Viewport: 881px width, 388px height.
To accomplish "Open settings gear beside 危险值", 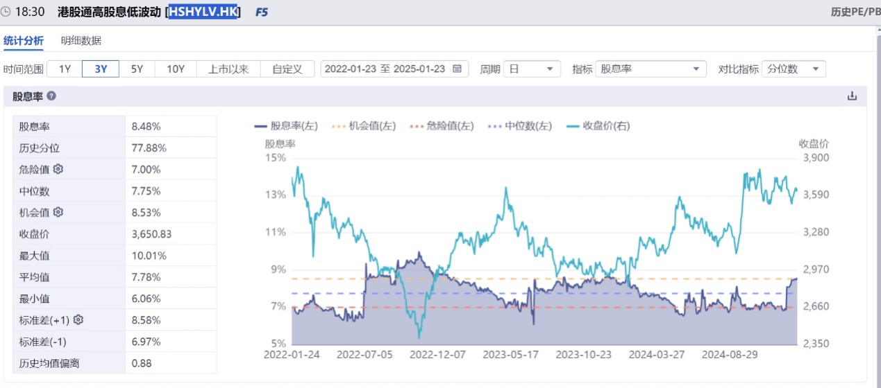I will (x=58, y=169).
